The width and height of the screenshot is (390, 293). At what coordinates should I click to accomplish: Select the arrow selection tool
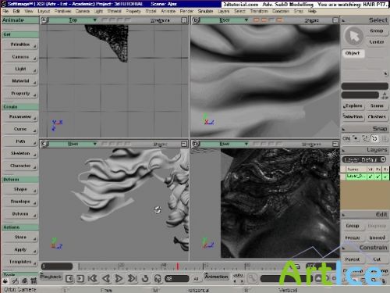point(354,36)
